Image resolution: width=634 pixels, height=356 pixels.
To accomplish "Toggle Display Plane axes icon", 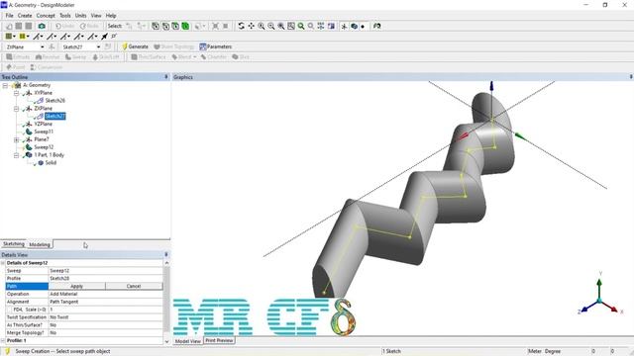I will pos(344,26).
